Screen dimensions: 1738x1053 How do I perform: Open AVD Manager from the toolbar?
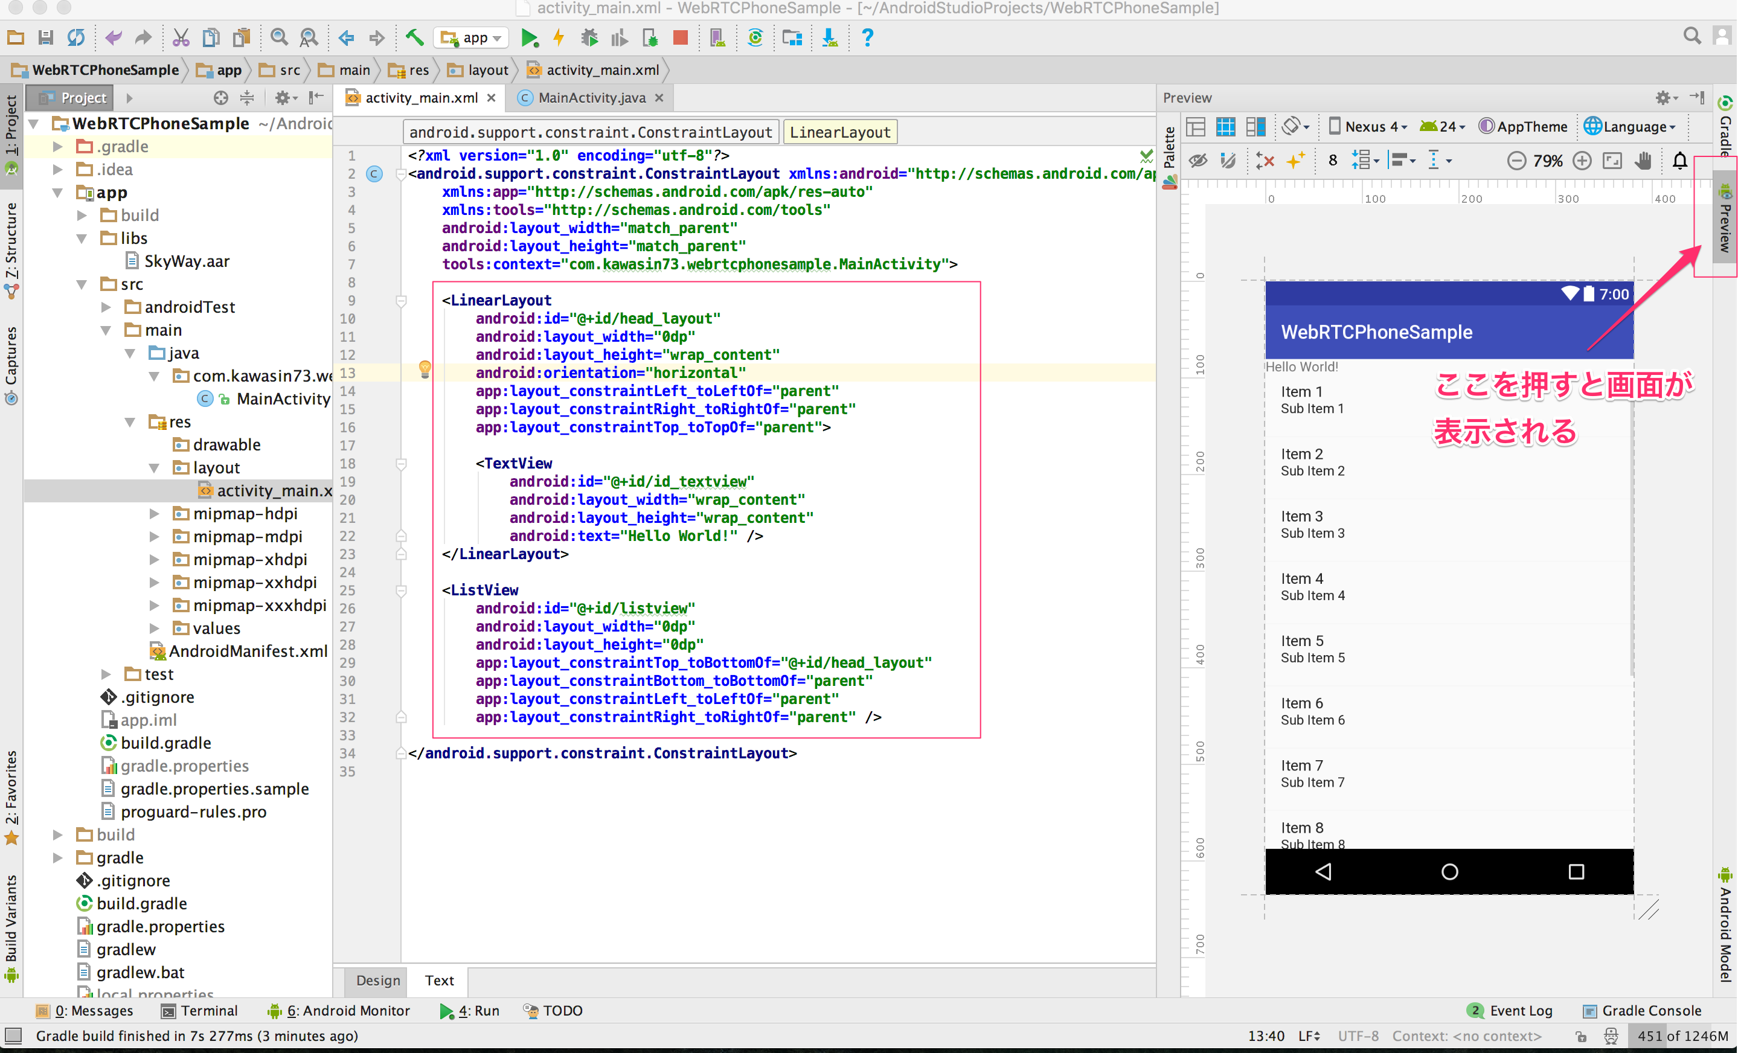pos(717,37)
